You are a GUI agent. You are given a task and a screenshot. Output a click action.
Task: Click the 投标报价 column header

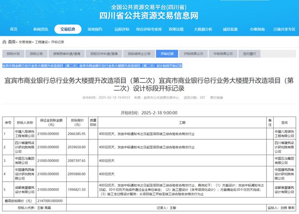[77, 122]
